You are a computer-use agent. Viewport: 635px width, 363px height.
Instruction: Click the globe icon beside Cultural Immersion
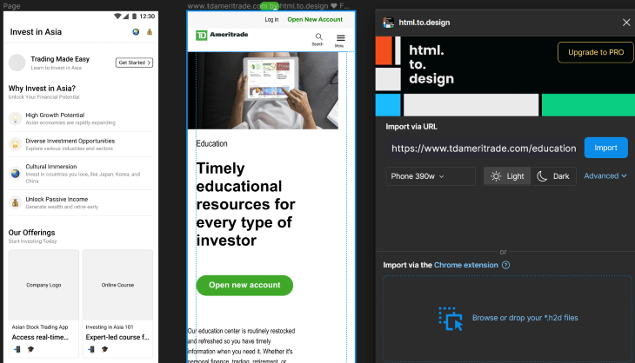(x=16, y=174)
